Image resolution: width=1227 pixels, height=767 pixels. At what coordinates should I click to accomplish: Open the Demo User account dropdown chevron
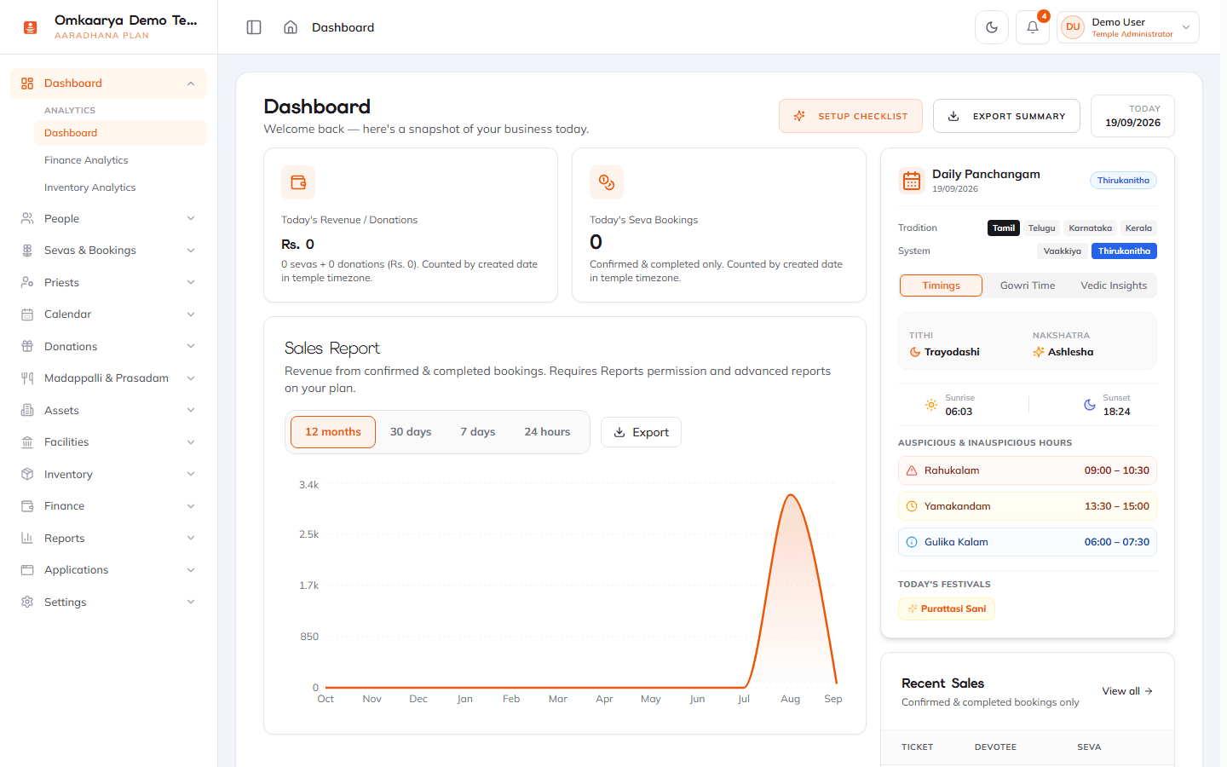tap(1186, 27)
